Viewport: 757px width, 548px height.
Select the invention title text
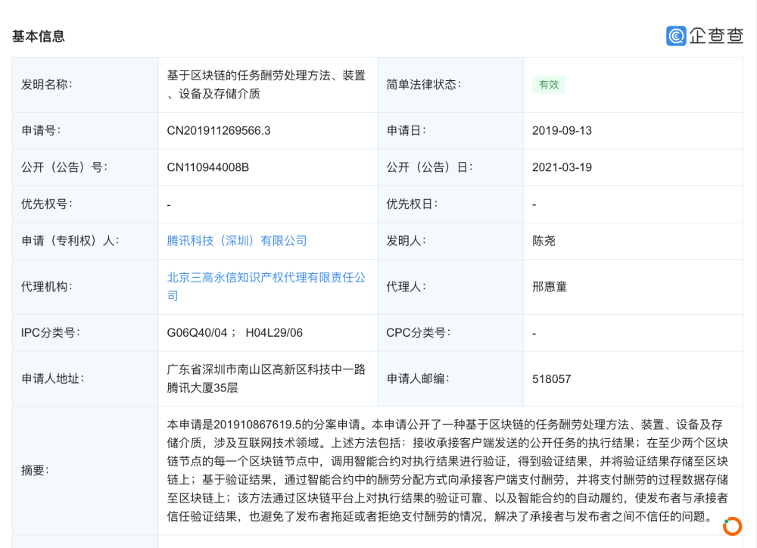266,85
